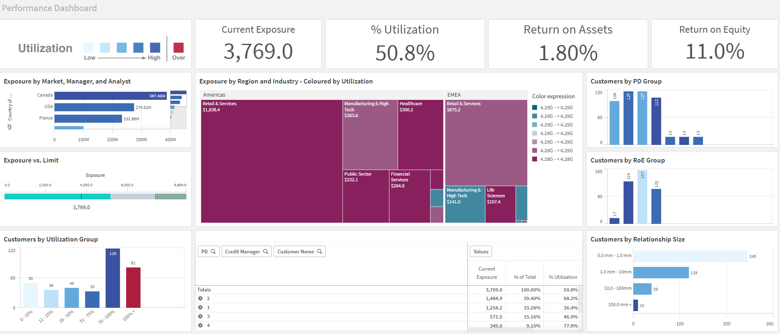780x334 pixels.
Task: Select EMEA Retail & Services $675.2 tile
Action: (x=486, y=143)
